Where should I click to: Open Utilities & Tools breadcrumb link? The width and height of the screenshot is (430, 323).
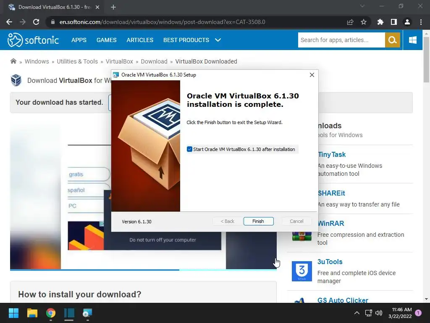coord(77,61)
